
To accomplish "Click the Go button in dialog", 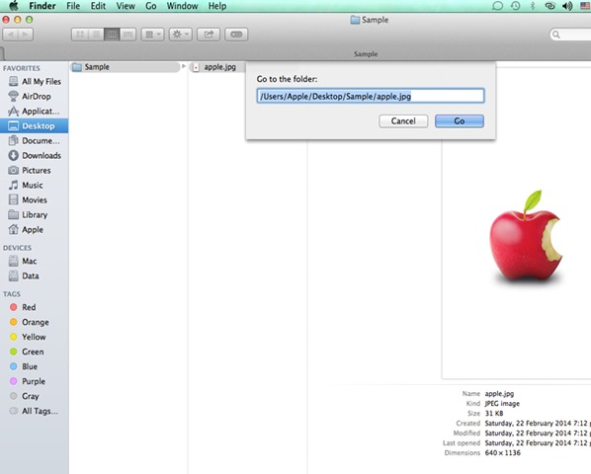I will (460, 121).
